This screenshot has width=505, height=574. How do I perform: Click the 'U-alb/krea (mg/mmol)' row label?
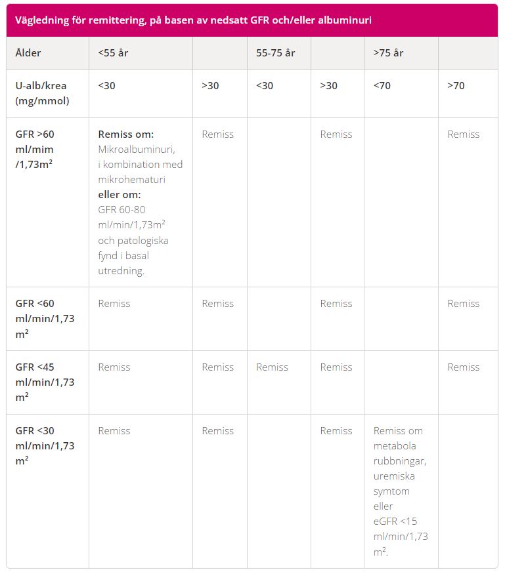pos(41,93)
